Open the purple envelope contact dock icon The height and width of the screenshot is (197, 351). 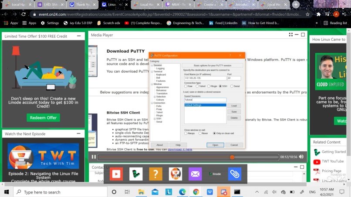pyautogui.click(x=195, y=174)
